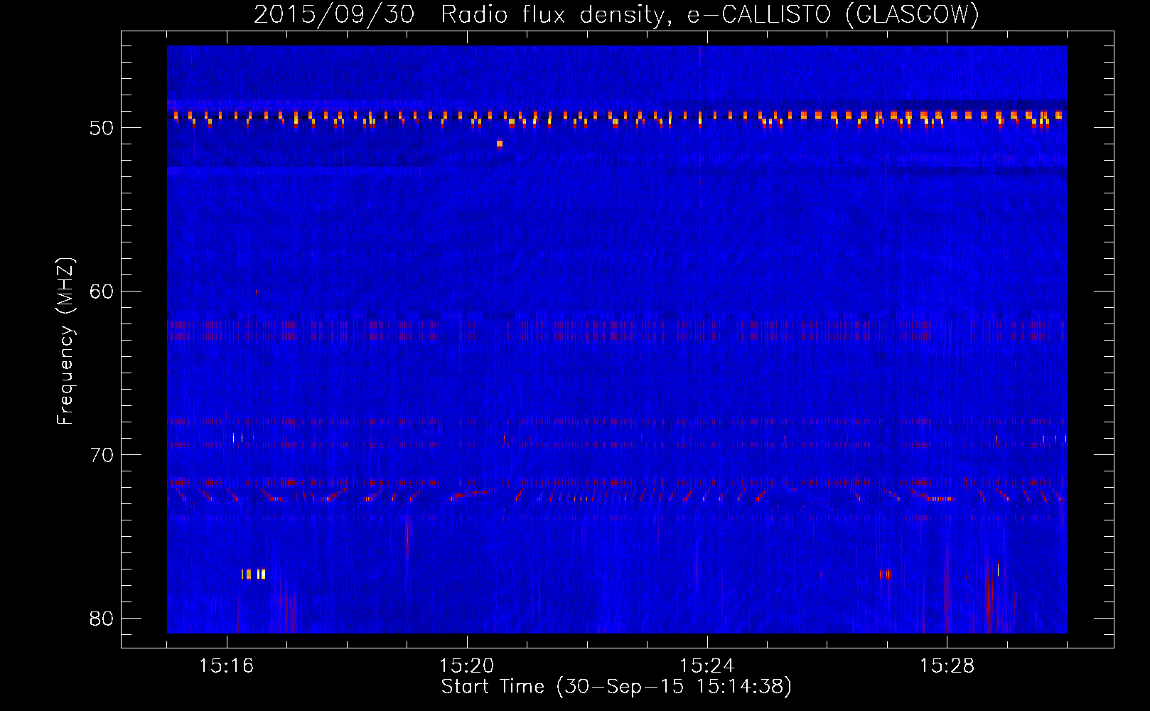Click the plot title mentioning e-CALLISTO (GLASGOW)
The height and width of the screenshot is (711, 1150).
tap(616, 14)
